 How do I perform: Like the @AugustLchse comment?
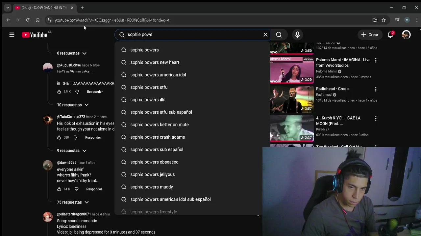pos(59,92)
